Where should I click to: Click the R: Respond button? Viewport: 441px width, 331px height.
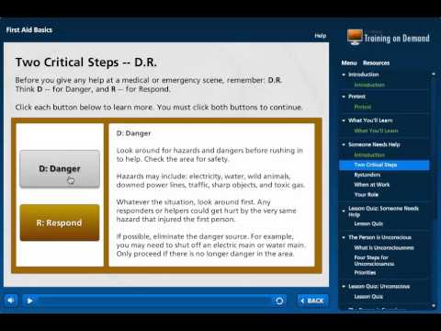point(60,223)
